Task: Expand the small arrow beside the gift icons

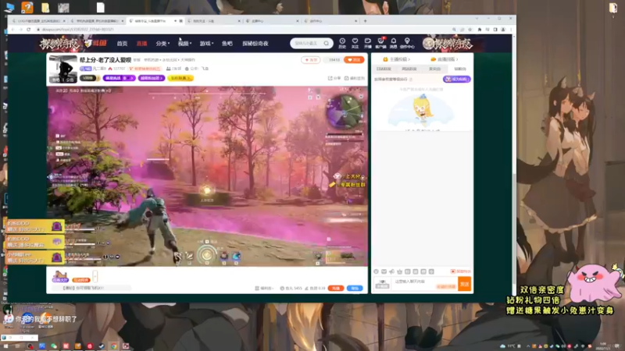Action: (95, 276)
